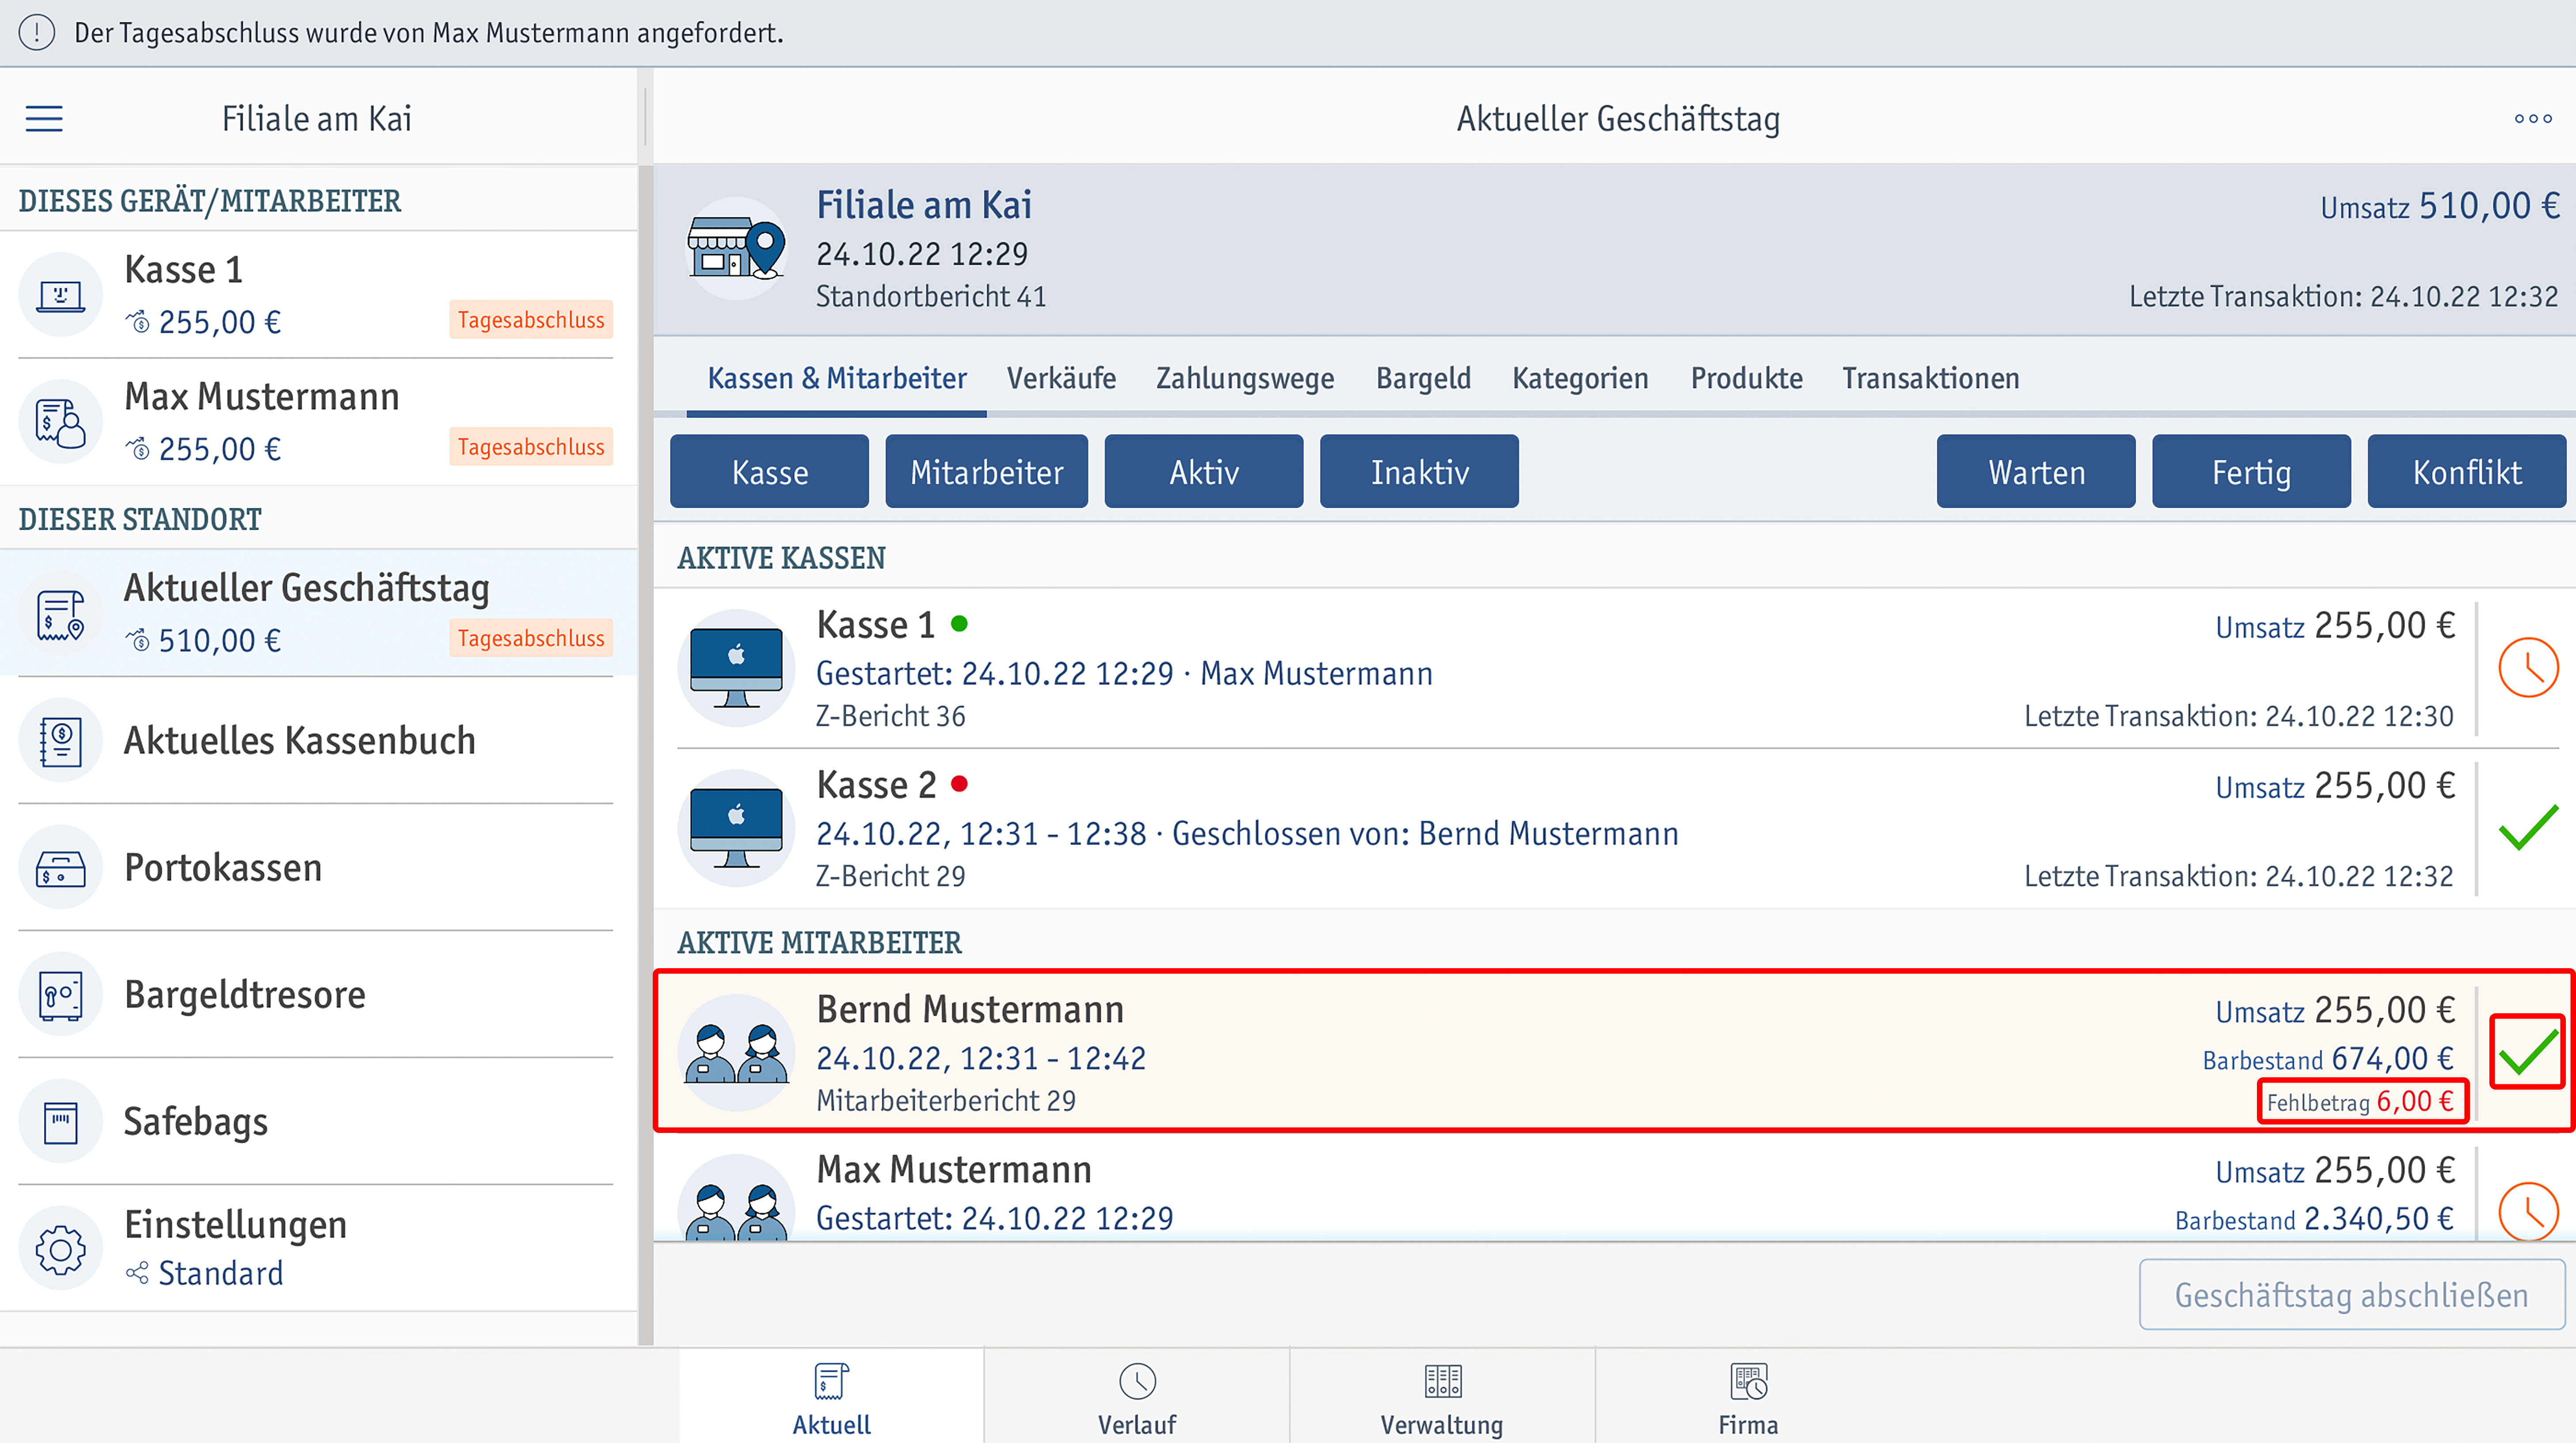This screenshot has width=2576, height=1443.
Task: Select the Kasse 2 row in active registers
Action: [x=1614, y=829]
